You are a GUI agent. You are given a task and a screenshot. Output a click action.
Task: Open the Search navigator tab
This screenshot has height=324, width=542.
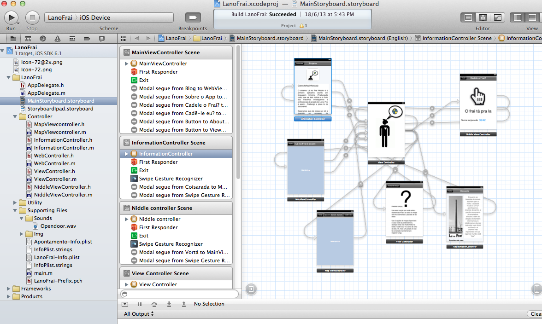click(x=43, y=39)
